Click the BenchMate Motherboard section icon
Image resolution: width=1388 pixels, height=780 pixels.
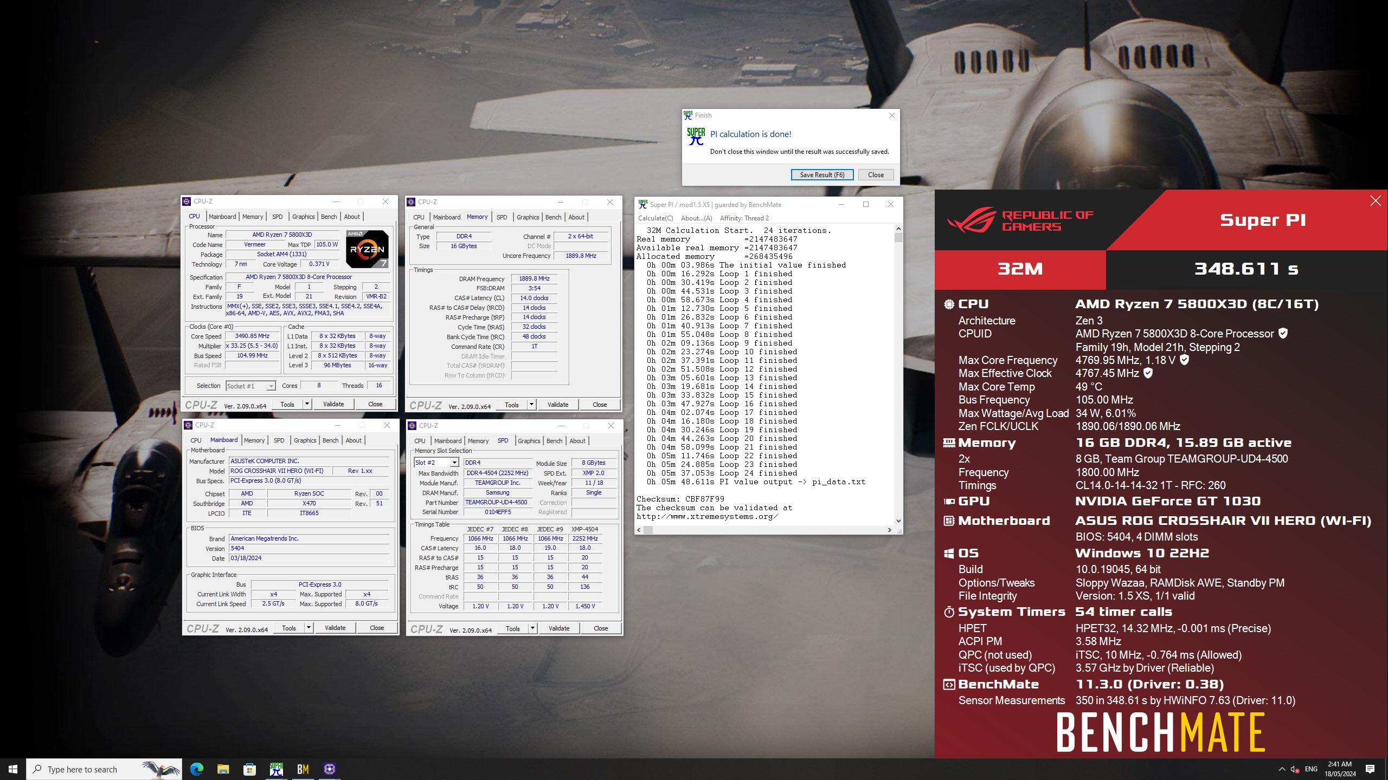949,521
